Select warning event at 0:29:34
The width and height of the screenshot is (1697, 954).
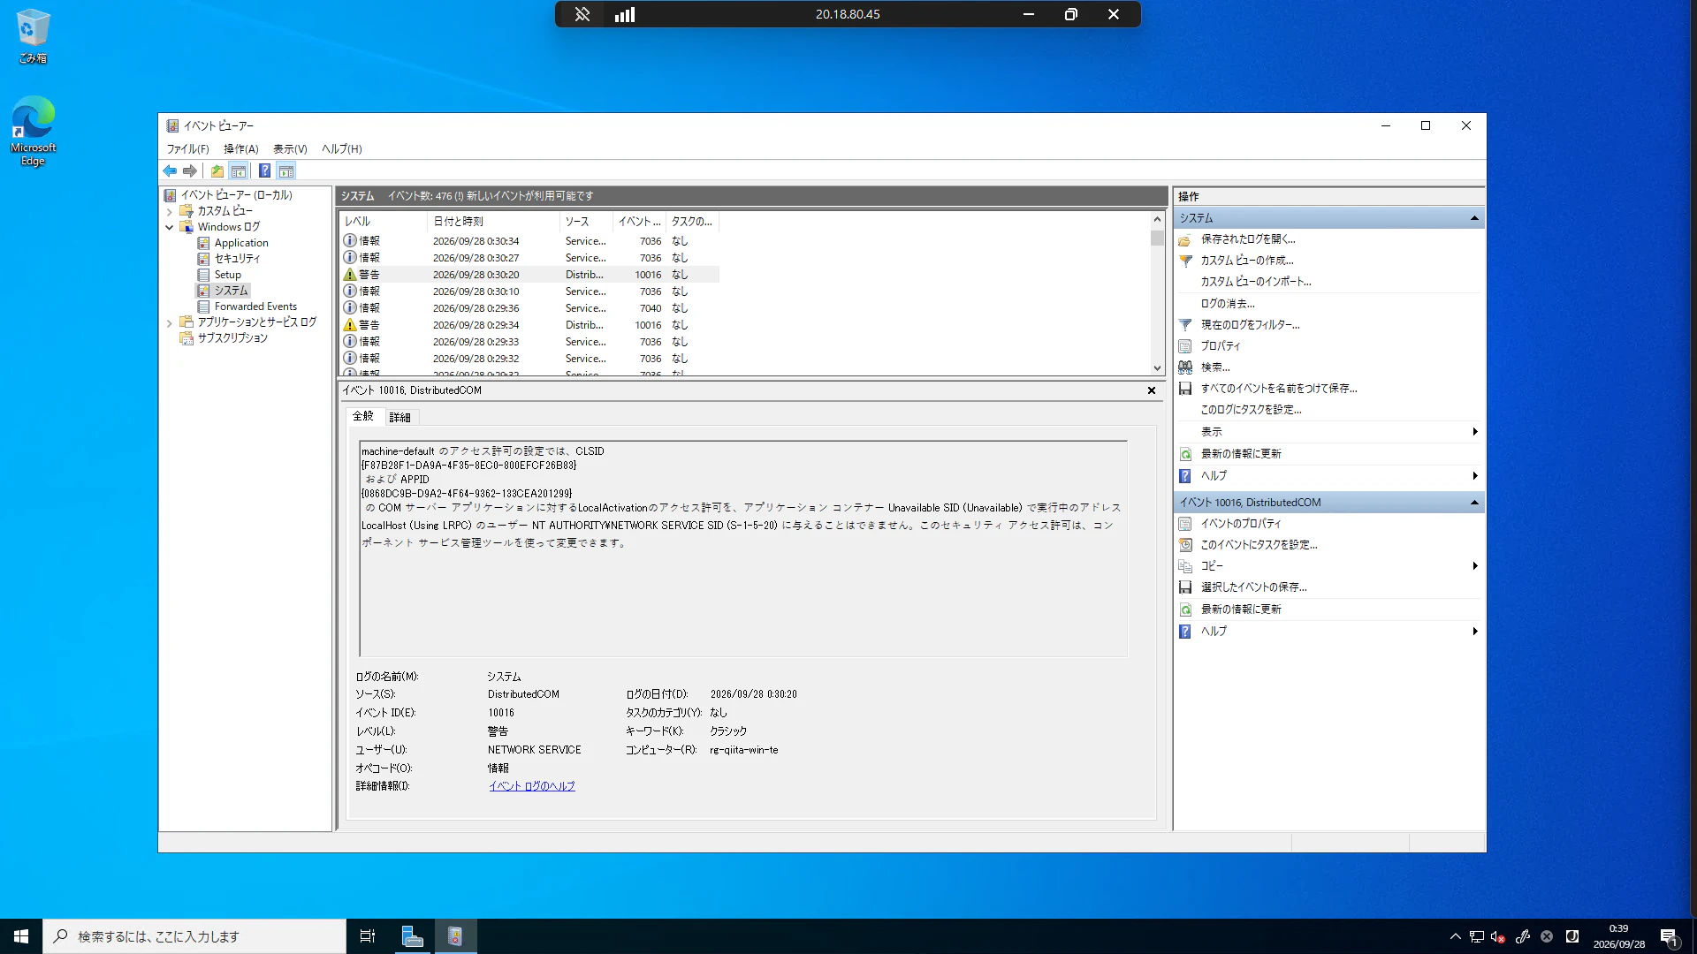tap(530, 325)
